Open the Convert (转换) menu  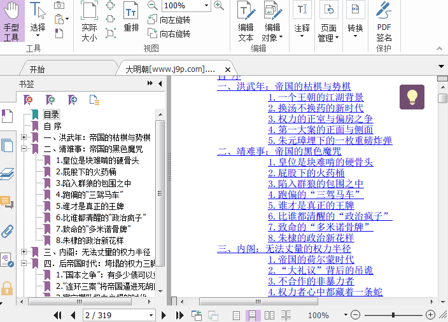pyautogui.click(x=355, y=20)
